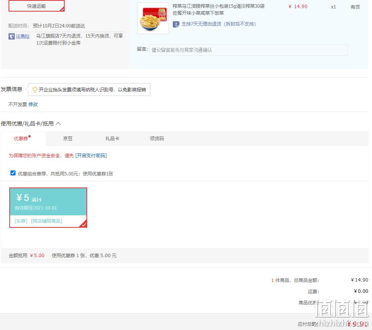Click the 有货 stock status
Image resolution: width=372 pixels, height=330 pixels.
(x=355, y=7)
